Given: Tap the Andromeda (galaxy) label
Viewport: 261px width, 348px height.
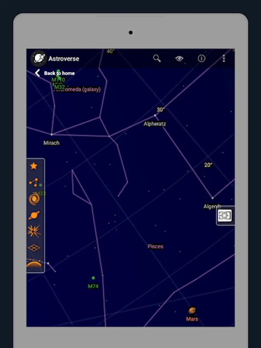Looking at the screenshot, I should [x=77, y=89].
